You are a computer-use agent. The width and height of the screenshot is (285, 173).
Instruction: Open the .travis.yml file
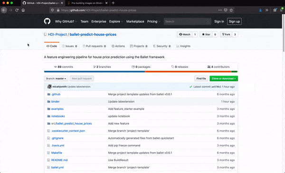coord(58,145)
